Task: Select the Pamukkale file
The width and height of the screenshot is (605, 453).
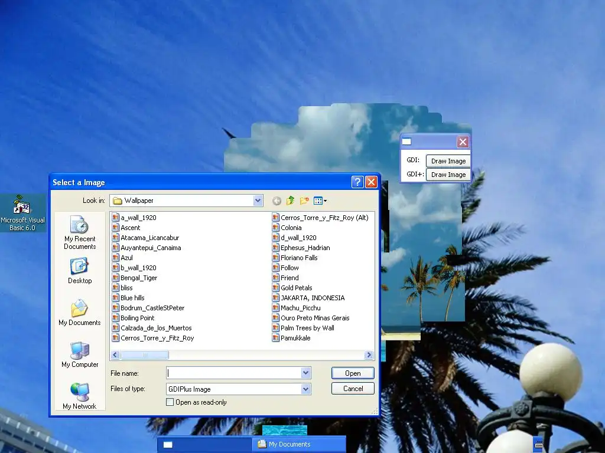Action: tap(291, 338)
